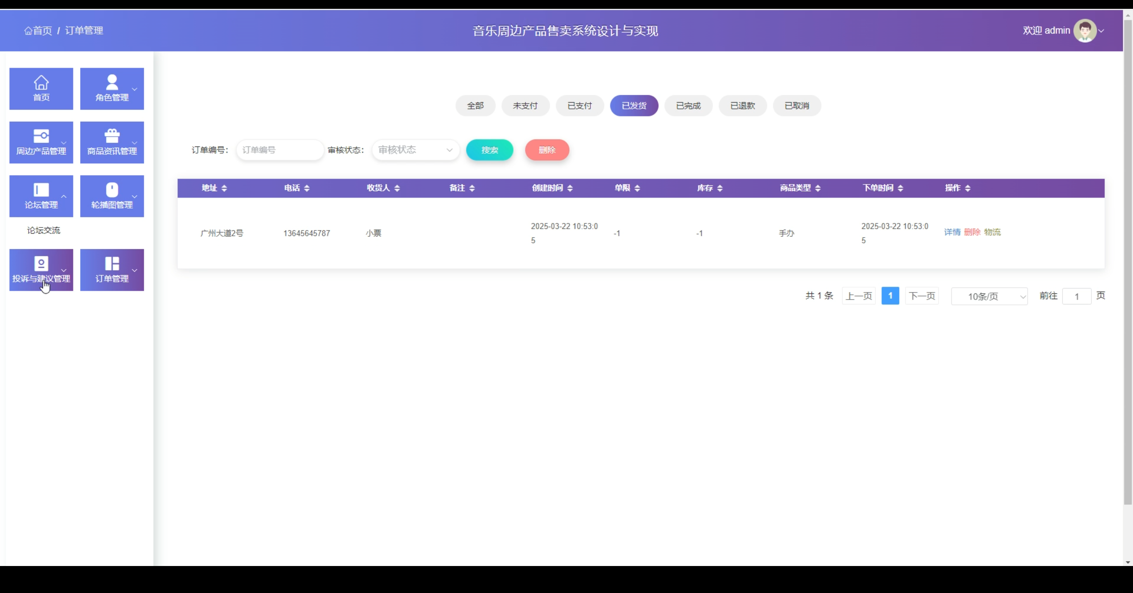Image resolution: width=1133 pixels, height=593 pixels.
Task: Select the 未支付 order filter tab
Action: (x=525, y=106)
